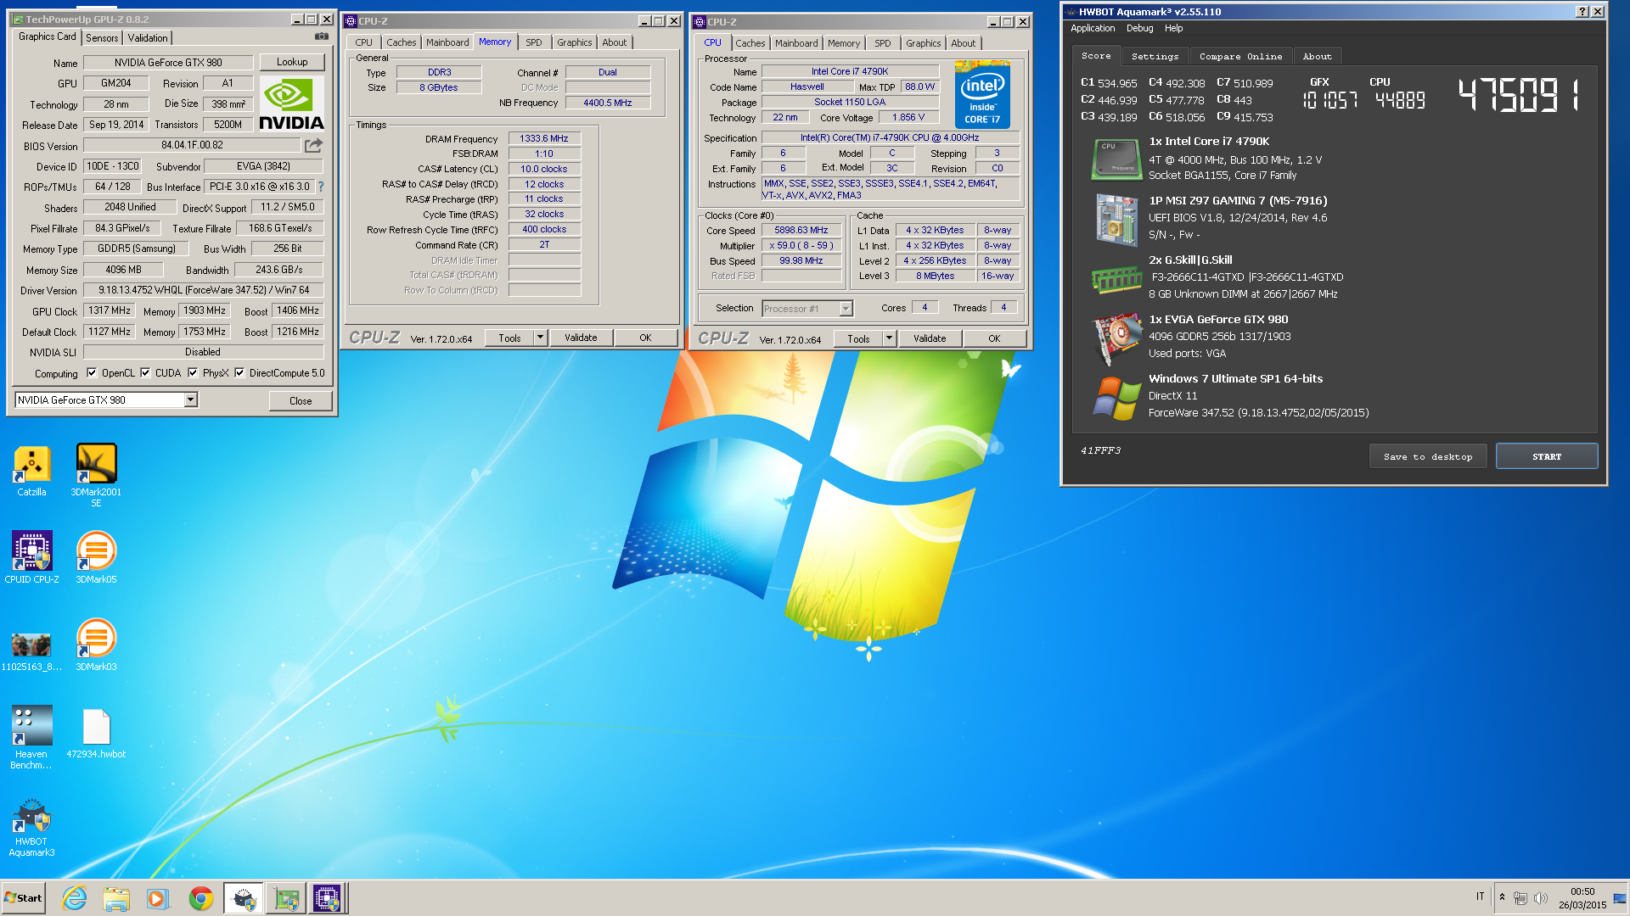
Task: Switch to CPU-Z taskbar item
Action: coord(328,898)
